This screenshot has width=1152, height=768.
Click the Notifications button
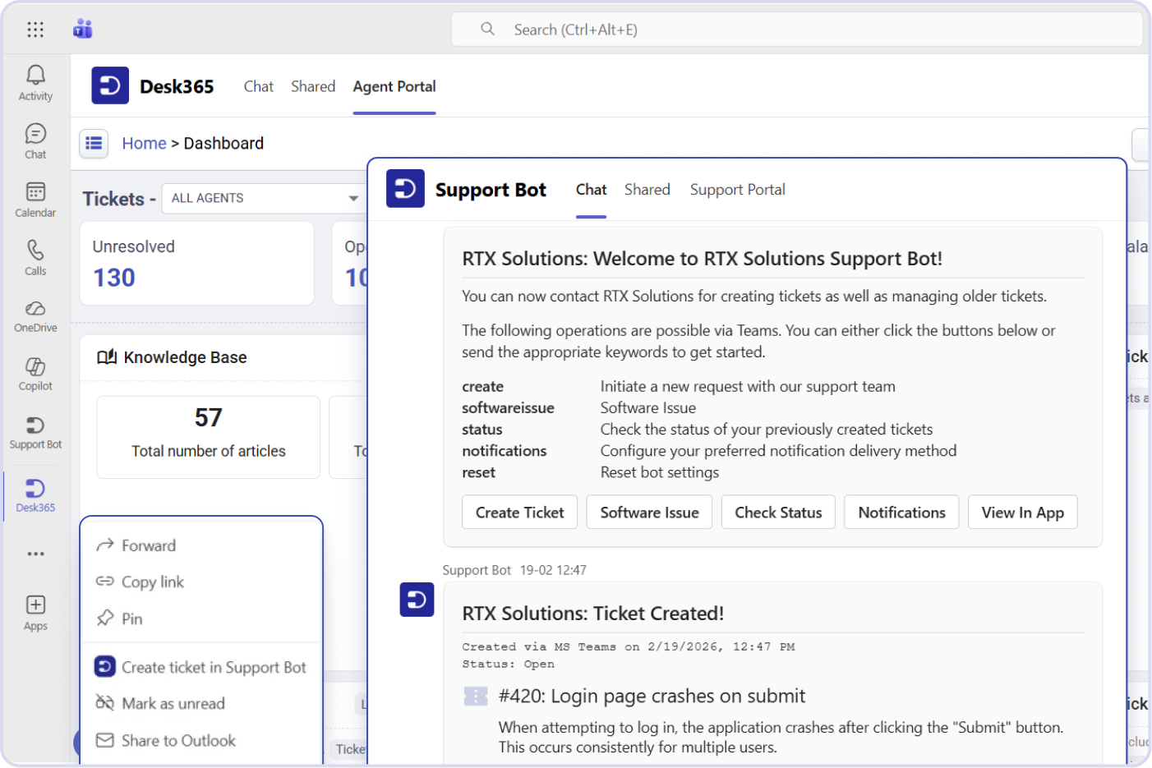[x=901, y=513]
